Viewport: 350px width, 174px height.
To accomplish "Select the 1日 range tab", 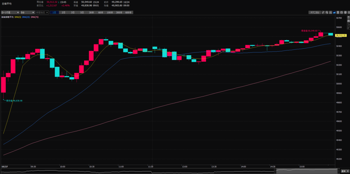I will (54, 12).
